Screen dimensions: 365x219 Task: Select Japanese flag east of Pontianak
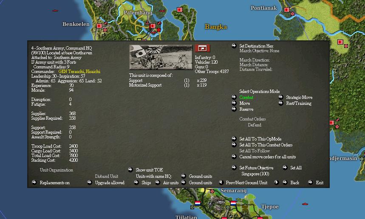tap(340, 42)
